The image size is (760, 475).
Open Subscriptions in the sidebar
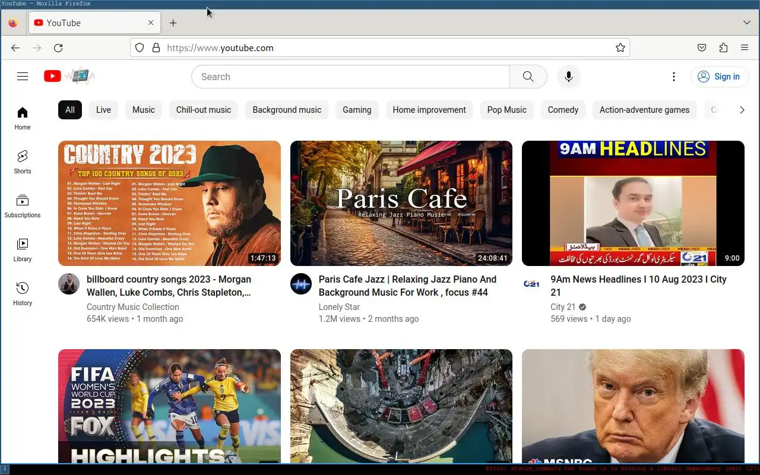tap(23, 206)
